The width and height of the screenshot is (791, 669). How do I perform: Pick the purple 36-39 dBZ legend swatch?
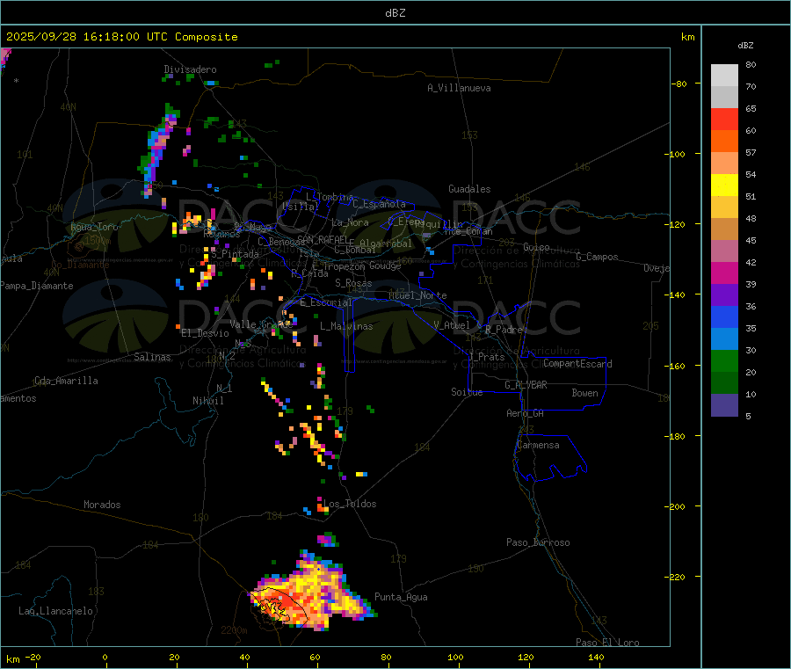point(724,295)
